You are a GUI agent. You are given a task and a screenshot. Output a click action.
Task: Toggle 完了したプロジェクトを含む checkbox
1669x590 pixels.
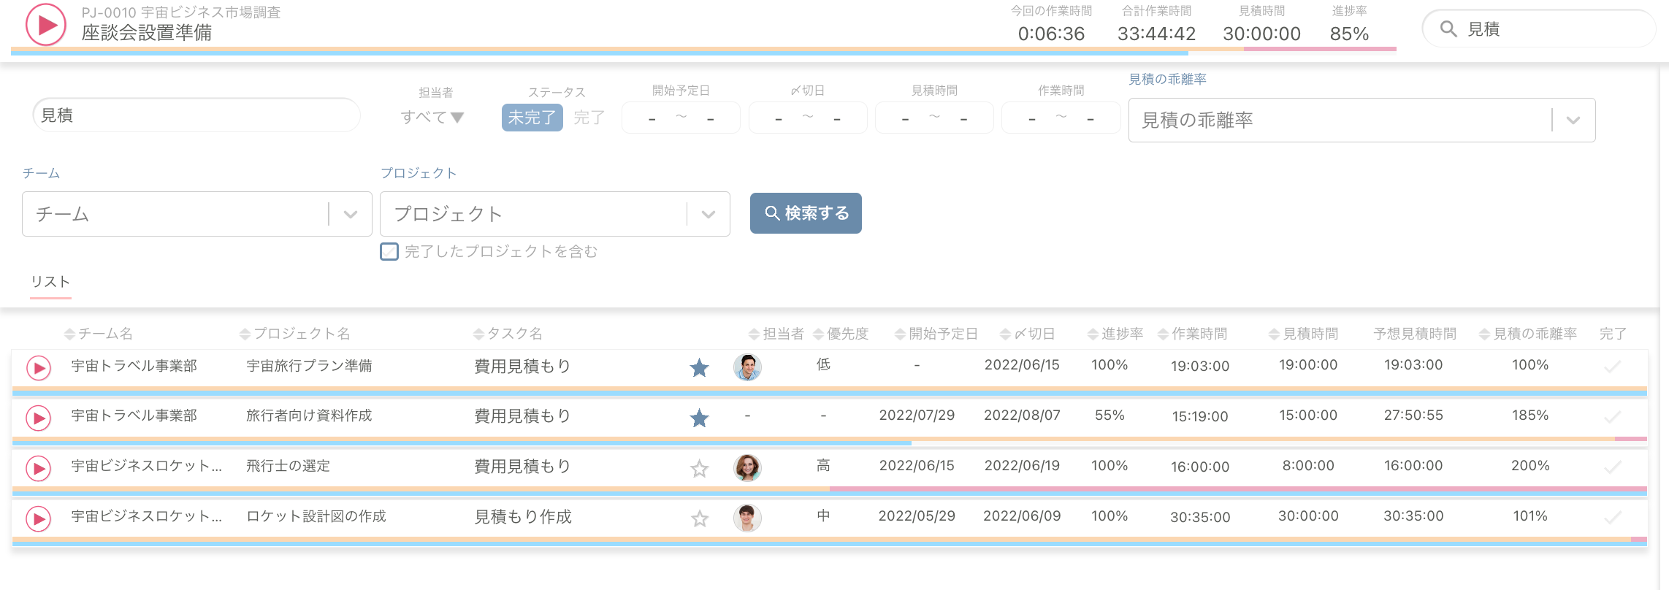coord(389,252)
